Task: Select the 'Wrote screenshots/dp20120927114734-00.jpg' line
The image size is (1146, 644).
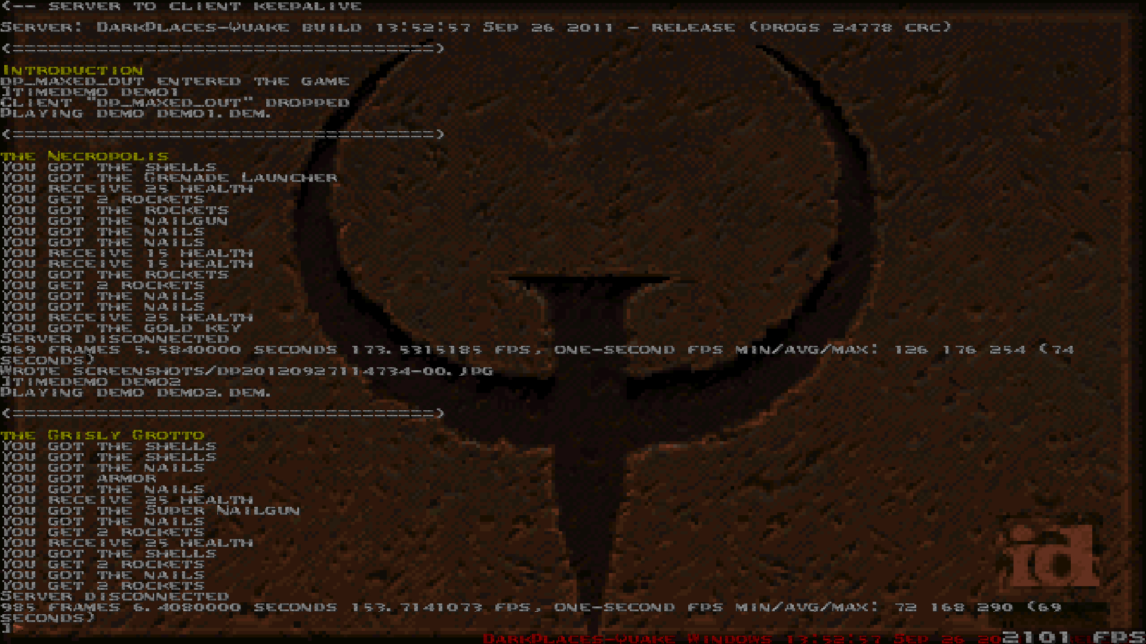Action: [247, 371]
